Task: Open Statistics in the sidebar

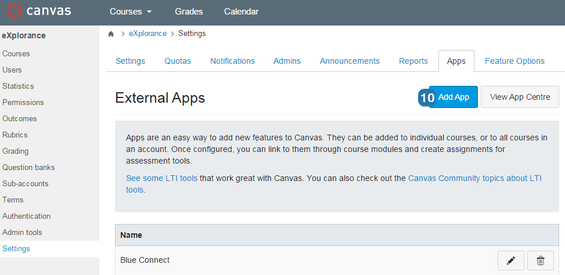Action: tap(18, 86)
